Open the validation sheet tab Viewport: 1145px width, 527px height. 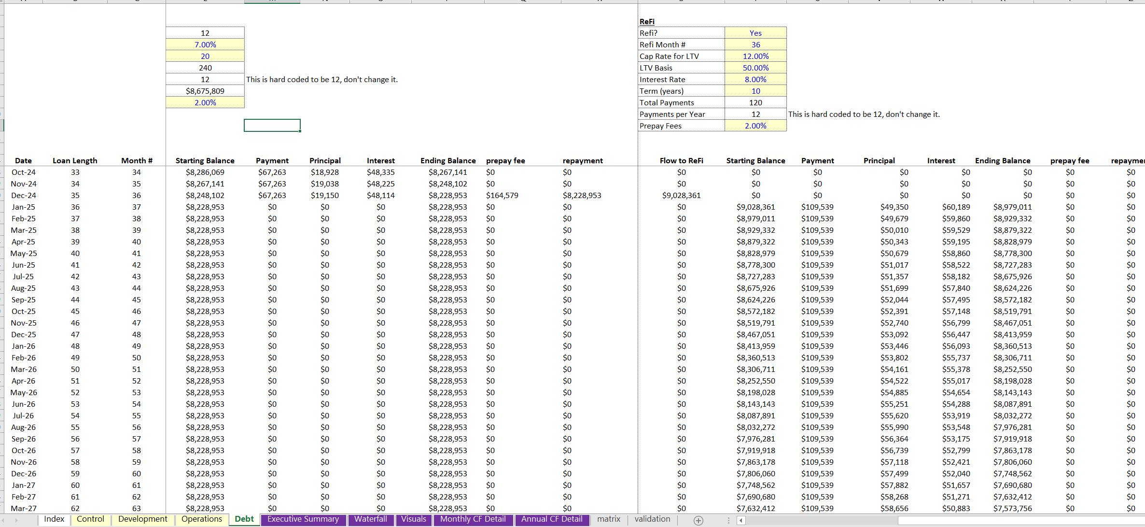point(652,519)
